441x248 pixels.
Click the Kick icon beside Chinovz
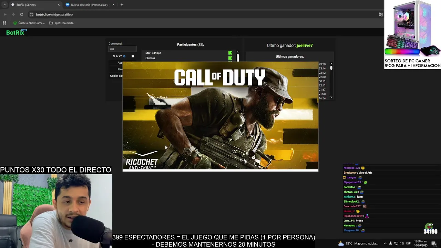pyautogui.click(x=230, y=58)
